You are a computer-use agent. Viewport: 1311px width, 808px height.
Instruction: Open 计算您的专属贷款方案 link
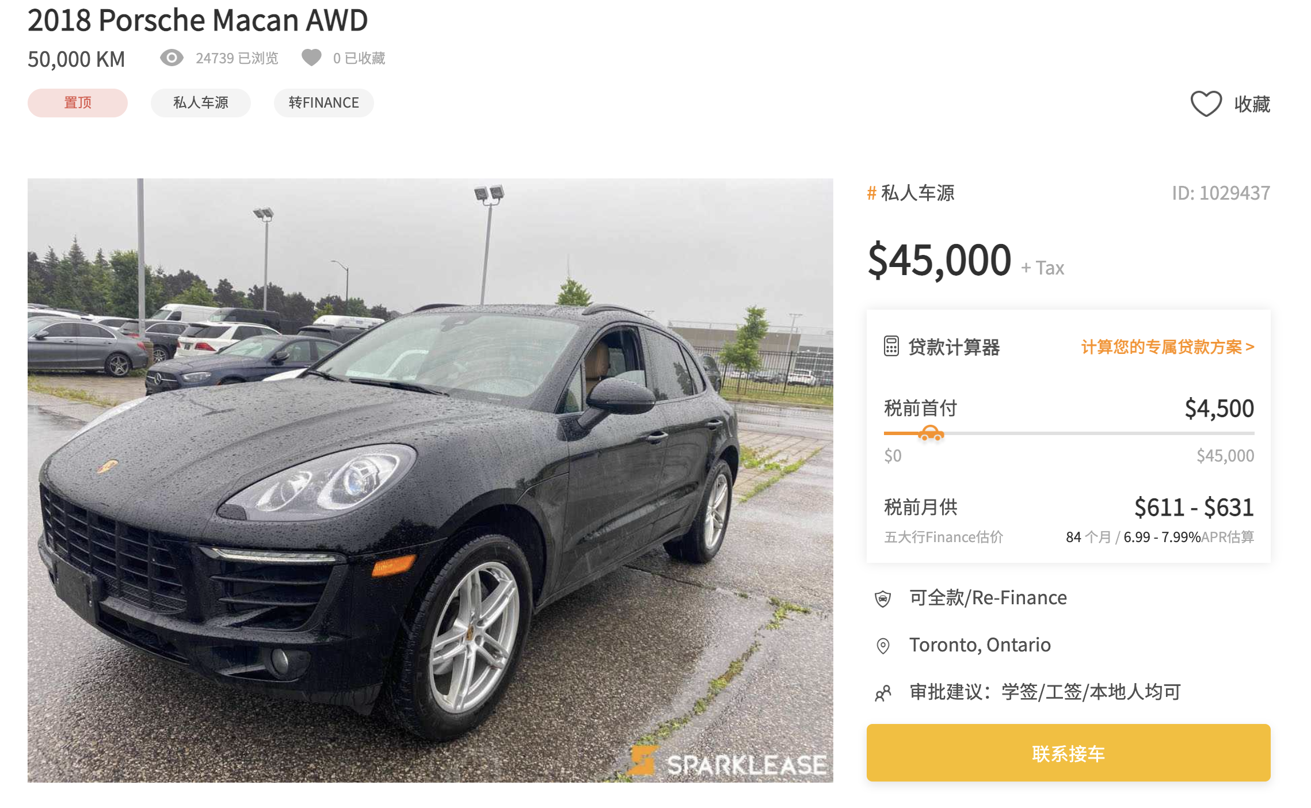(1168, 346)
